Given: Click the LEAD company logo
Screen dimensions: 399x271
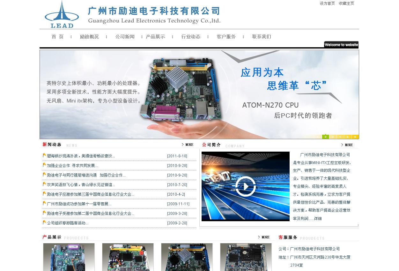Looking at the screenshot, I should click(x=61, y=14).
